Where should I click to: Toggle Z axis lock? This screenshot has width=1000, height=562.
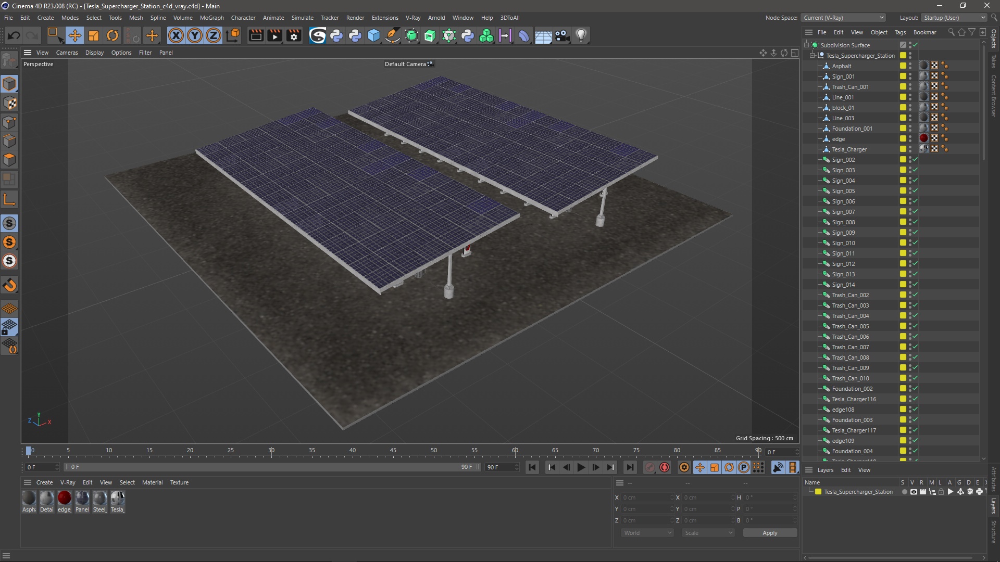(x=214, y=35)
